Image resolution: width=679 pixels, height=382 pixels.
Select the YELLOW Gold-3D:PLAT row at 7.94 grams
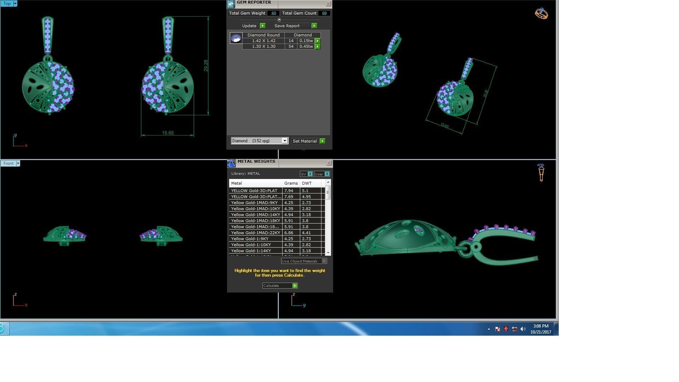(x=277, y=191)
